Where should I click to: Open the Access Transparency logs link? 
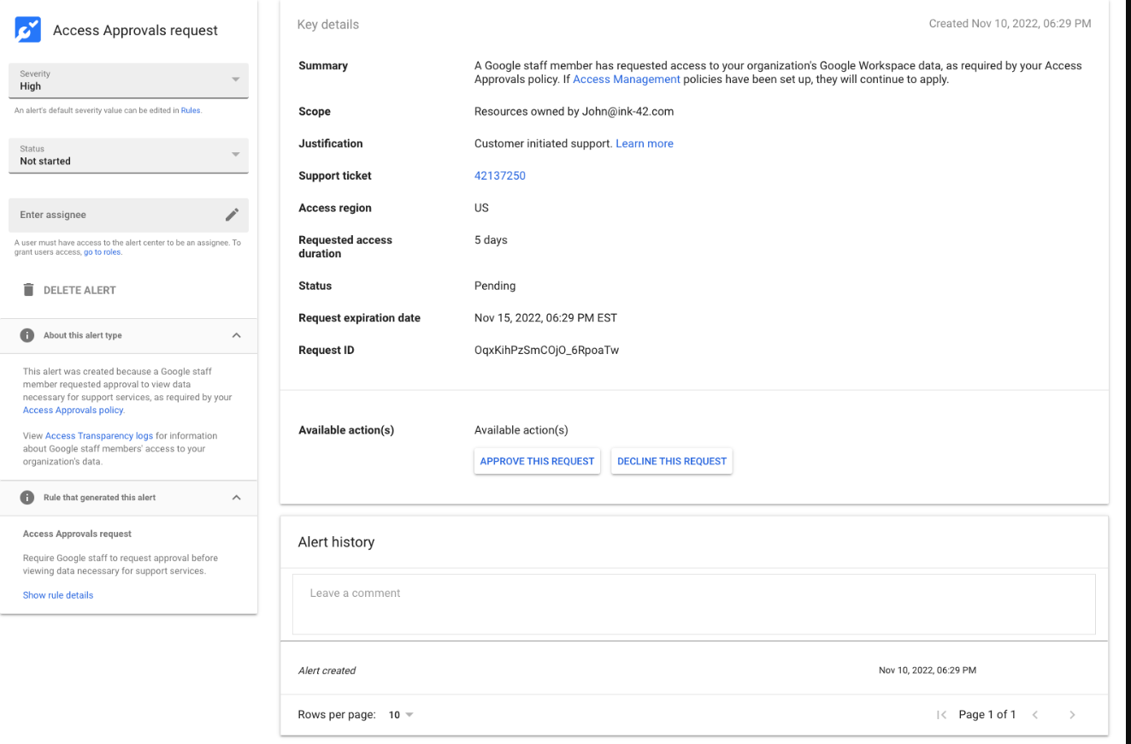pyautogui.click(x=99, y=435)
